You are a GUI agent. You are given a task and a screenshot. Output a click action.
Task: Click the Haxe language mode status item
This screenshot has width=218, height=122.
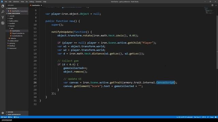click(212, 117)
